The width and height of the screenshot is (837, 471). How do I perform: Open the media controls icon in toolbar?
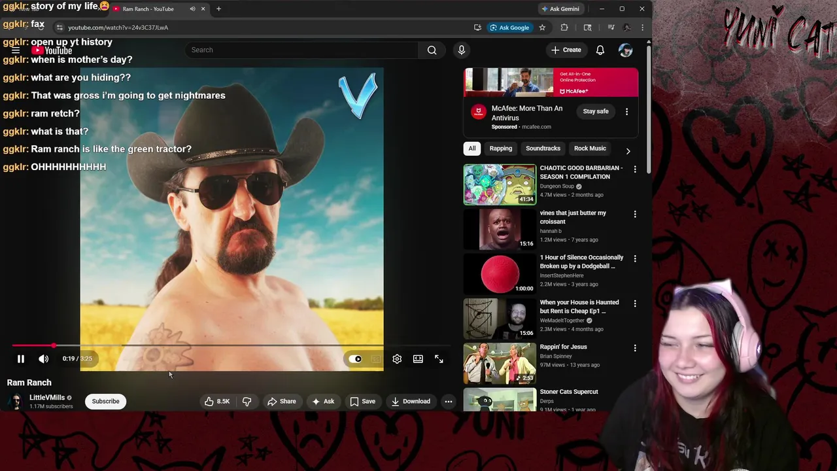pos(611,27)
